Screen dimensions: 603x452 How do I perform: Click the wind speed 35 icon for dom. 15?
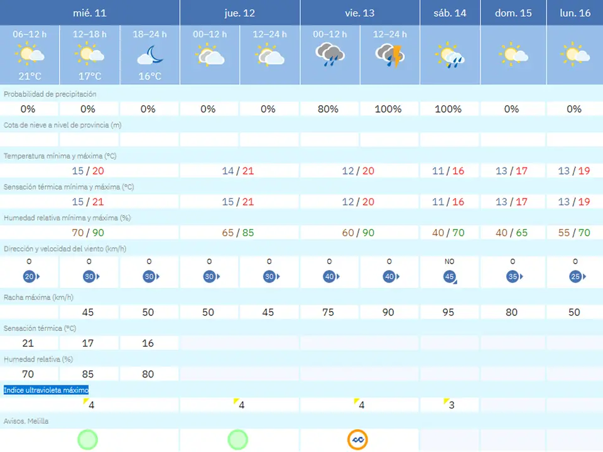tap(514, 276)
